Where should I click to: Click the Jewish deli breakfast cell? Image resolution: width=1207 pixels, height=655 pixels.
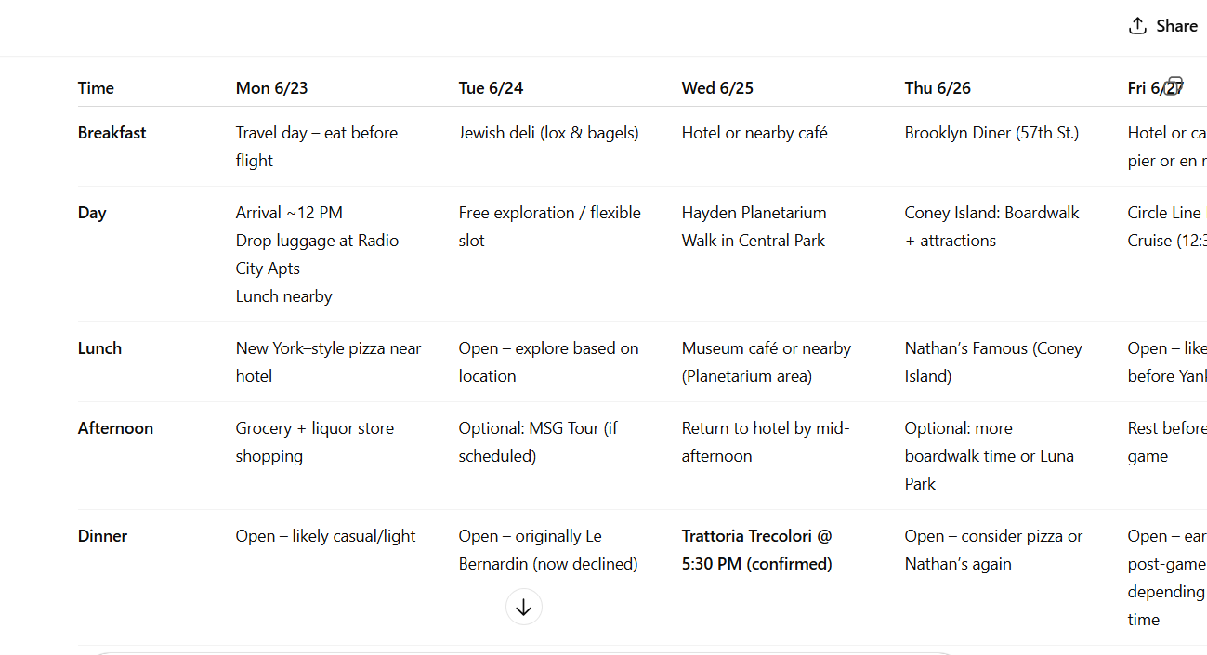(x=549, y=133)
